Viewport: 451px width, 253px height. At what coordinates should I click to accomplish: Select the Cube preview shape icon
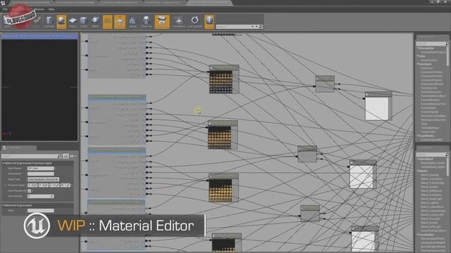point(84,22)
